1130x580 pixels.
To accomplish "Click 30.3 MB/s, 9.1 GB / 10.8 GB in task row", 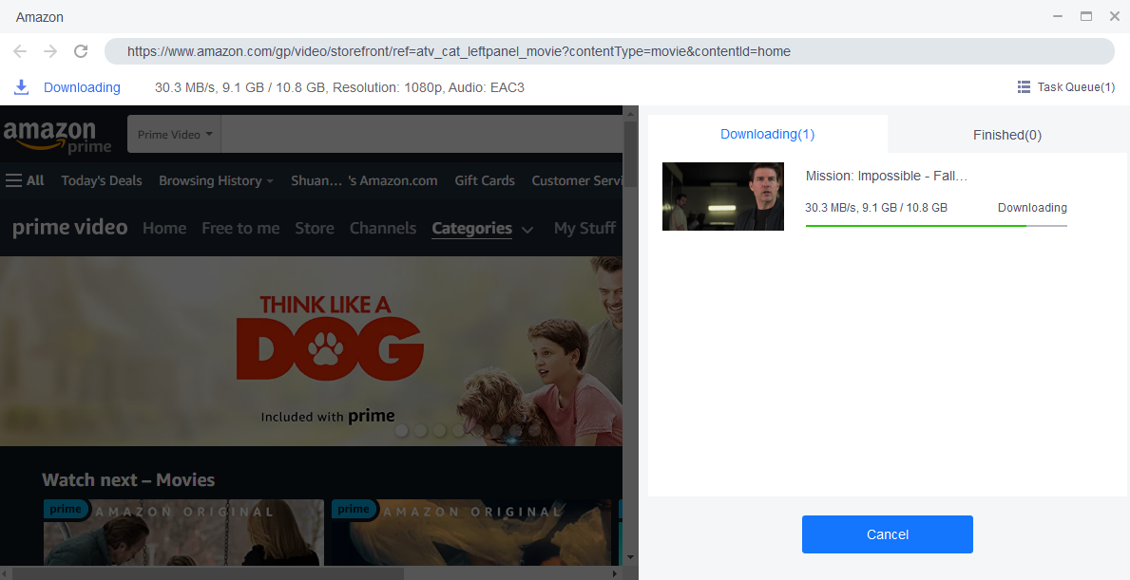I will [876, 207].
